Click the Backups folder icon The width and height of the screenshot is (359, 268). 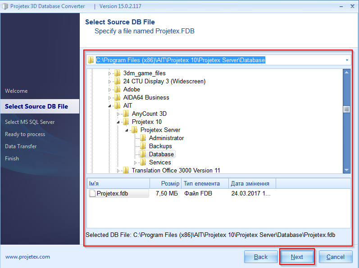click(x=143, y=146)
